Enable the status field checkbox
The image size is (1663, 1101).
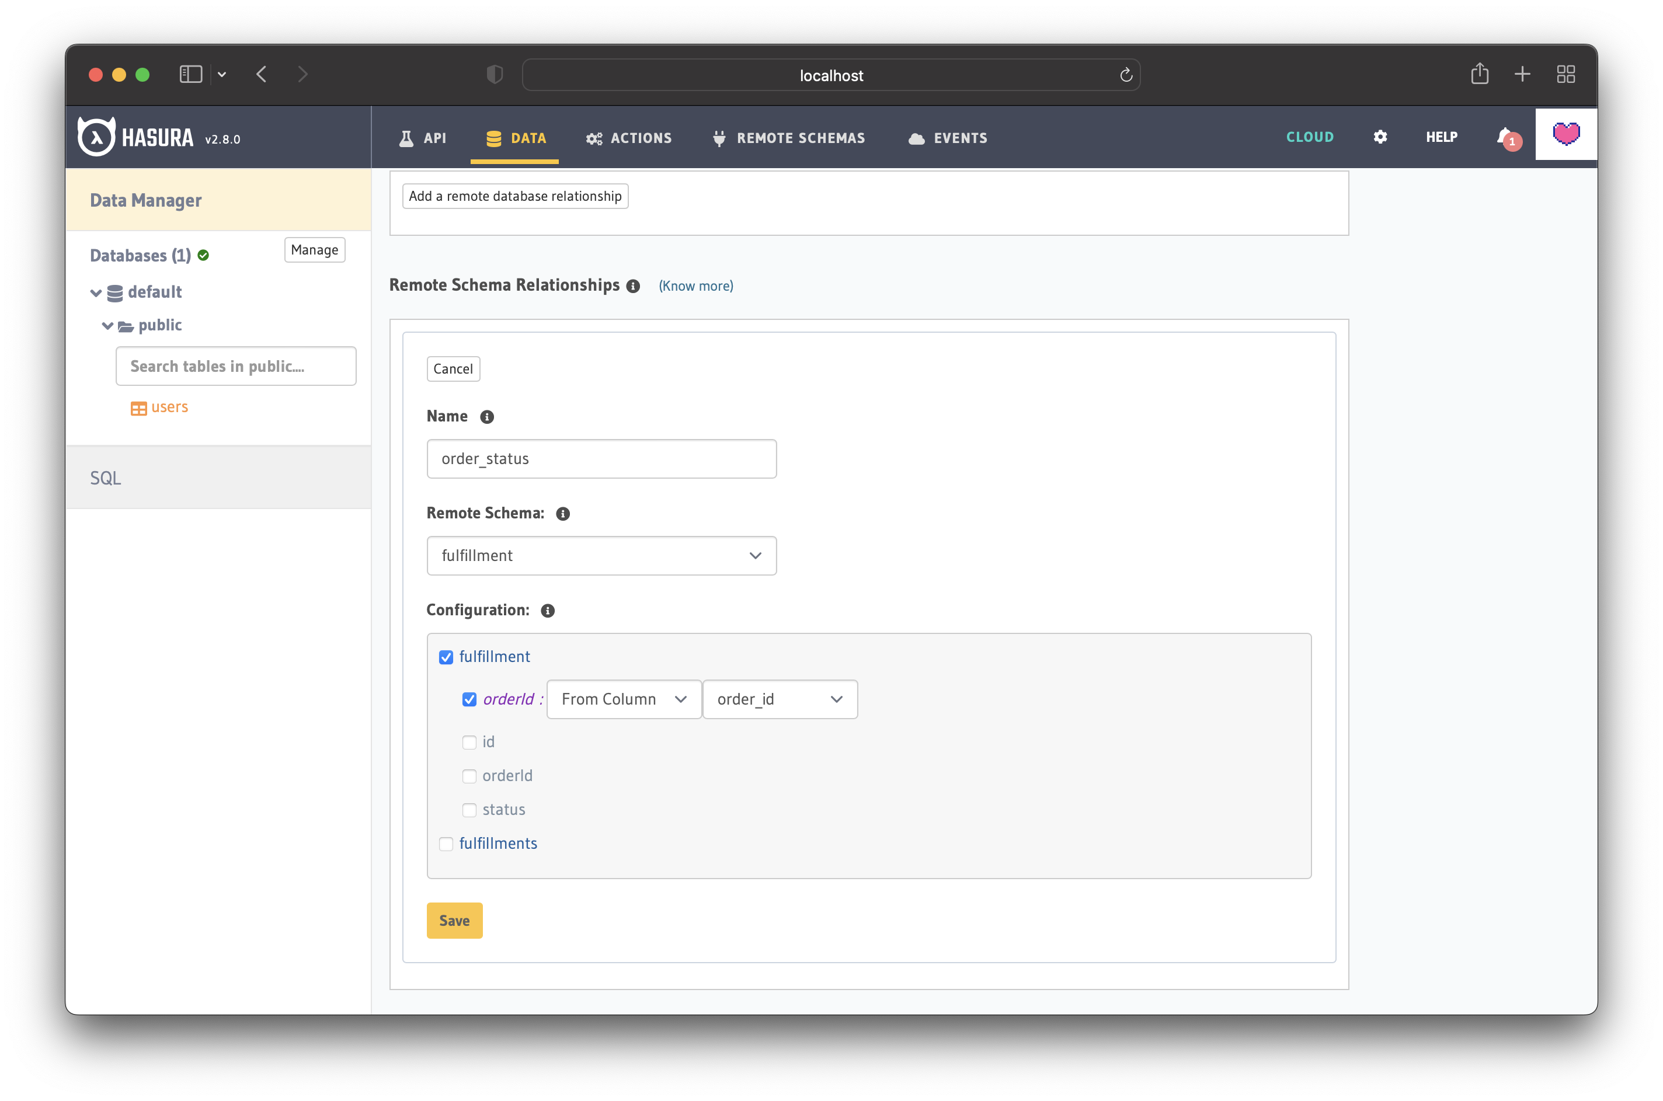tap(470, 810)
